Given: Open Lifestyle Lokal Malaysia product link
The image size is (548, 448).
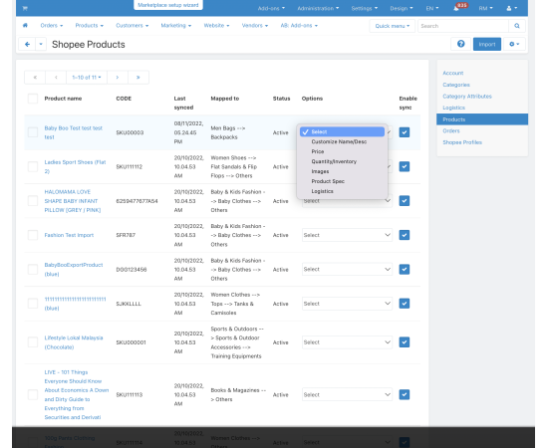Looking at the screenshot, I should pos(74,342).
